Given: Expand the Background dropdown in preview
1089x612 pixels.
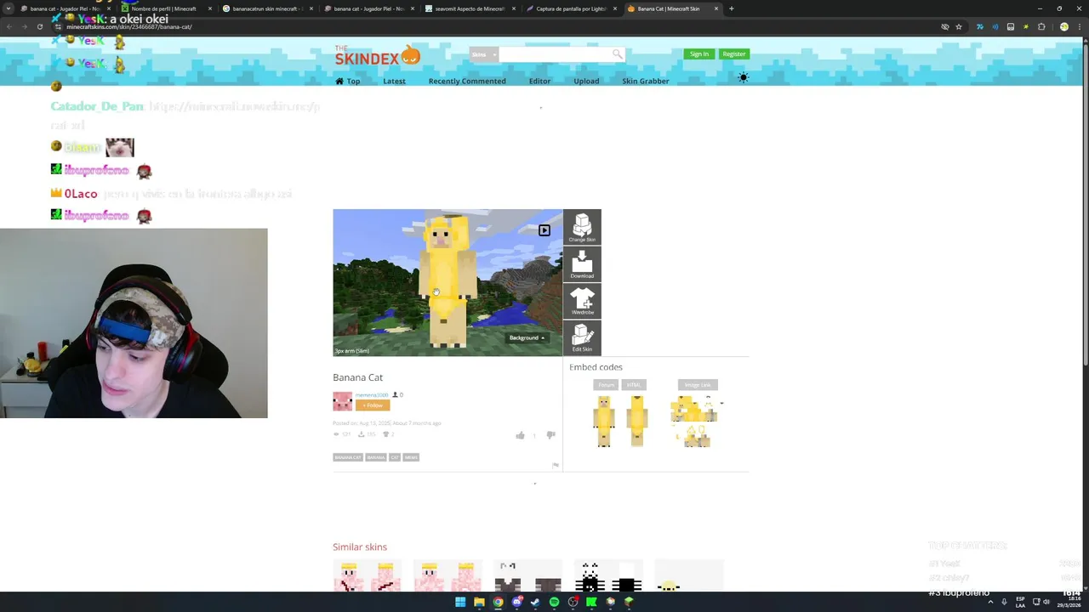Looking at the screenshot, I should coord(527,337).
